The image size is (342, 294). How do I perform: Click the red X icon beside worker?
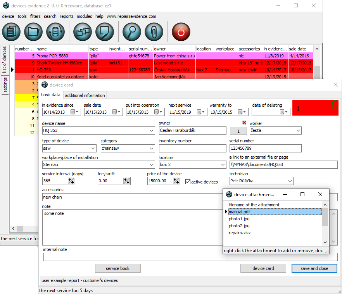(244, 123)
